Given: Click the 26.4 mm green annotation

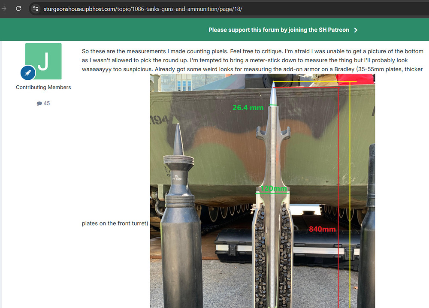Looking at the screenshot, I should pyautogui.click(x=248, y=108).
